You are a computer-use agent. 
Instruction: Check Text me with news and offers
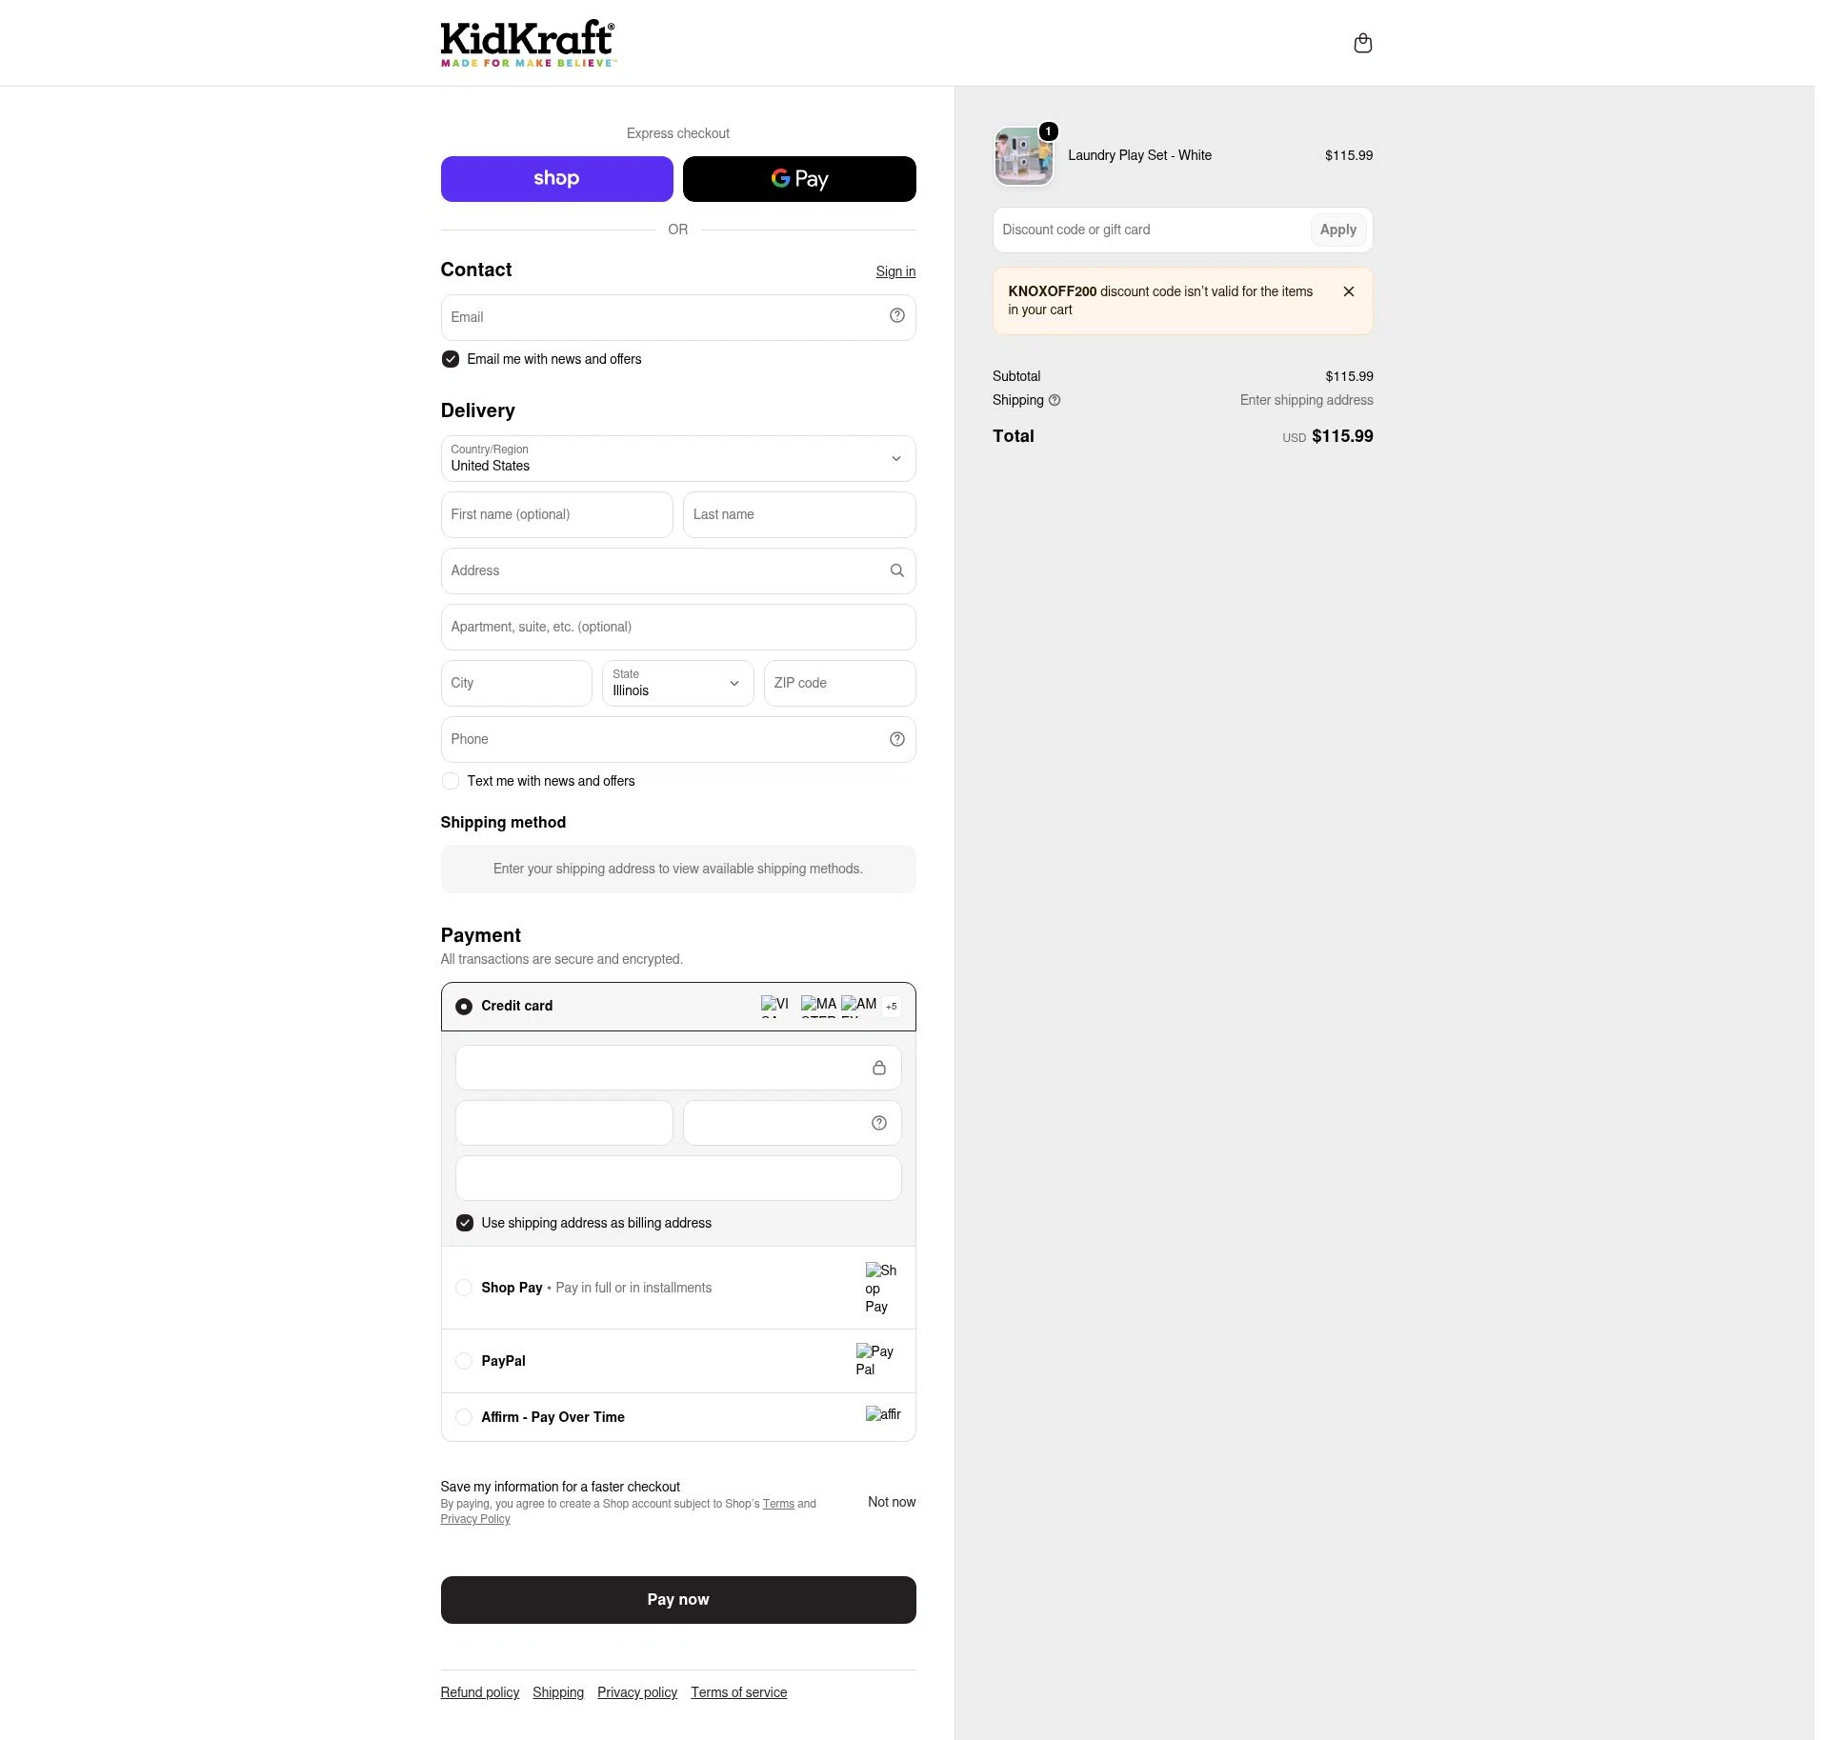[x=450, y=781]
